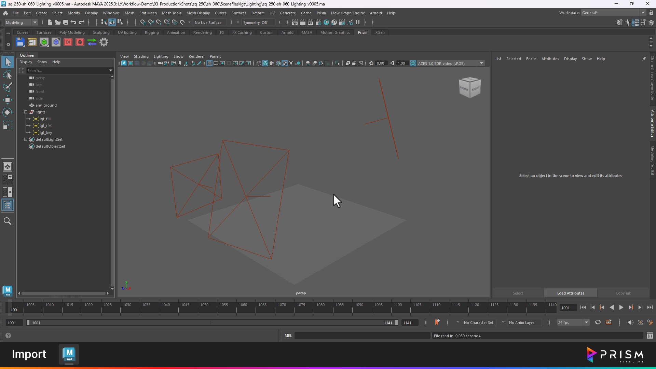Click the Save Scene icon in status line
The image size is (656, 369).
click(x=65, y=23)
